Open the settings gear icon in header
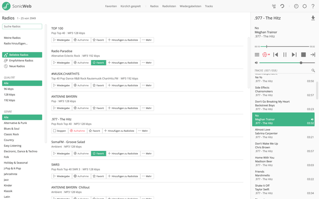The width and height of the screenshot is (319, 199). tap(305, 6)
